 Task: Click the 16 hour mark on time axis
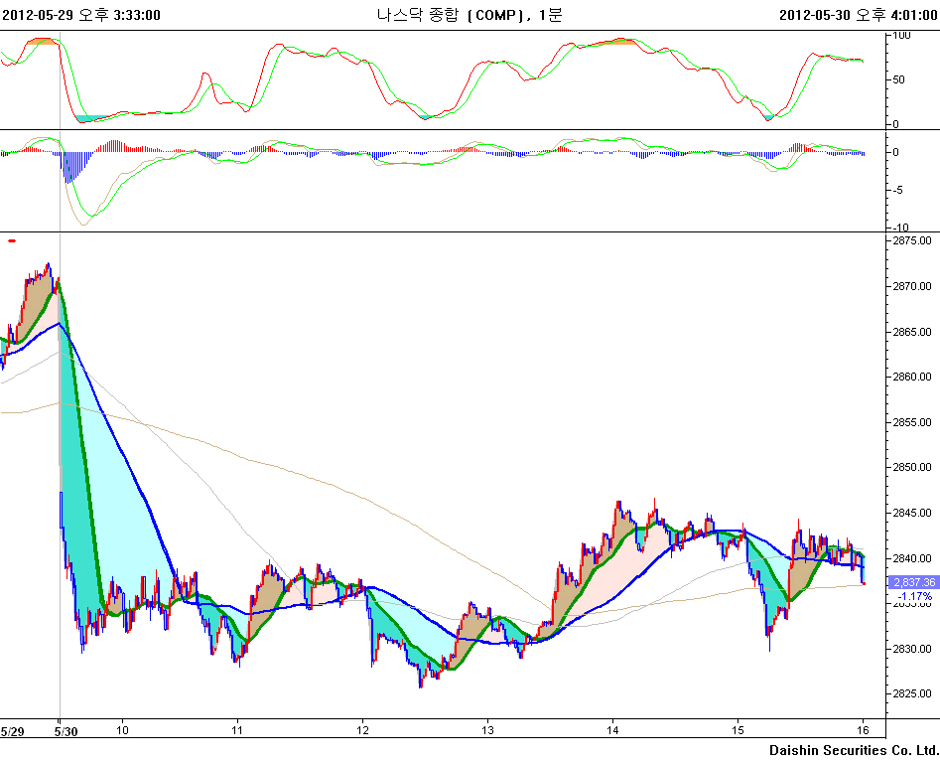(864, 730)
